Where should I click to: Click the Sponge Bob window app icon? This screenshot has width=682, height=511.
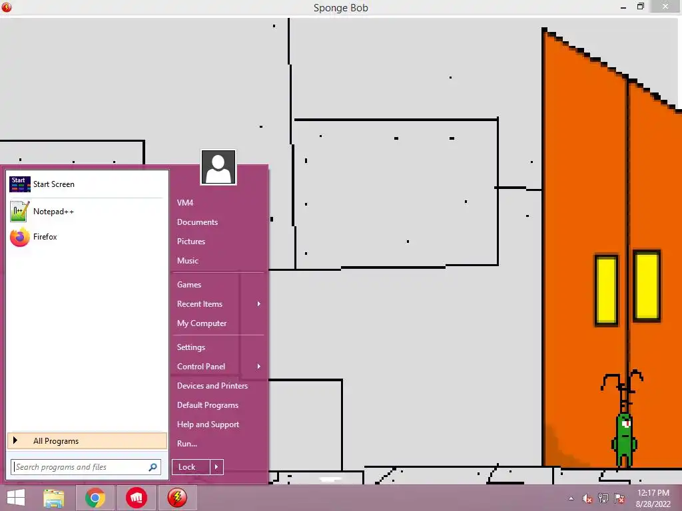[7, 7]
